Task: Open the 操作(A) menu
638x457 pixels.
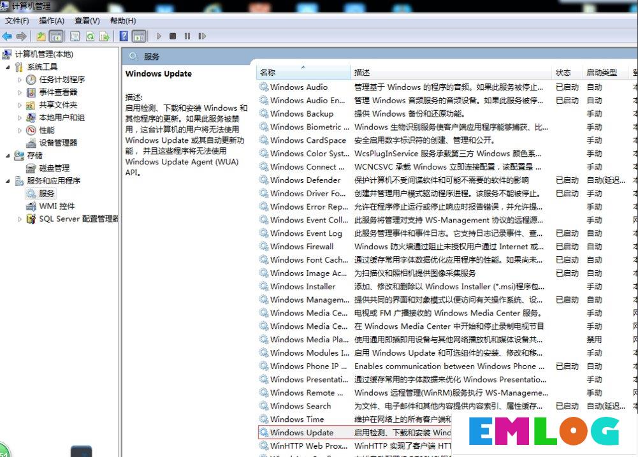Action: (52, 21)
